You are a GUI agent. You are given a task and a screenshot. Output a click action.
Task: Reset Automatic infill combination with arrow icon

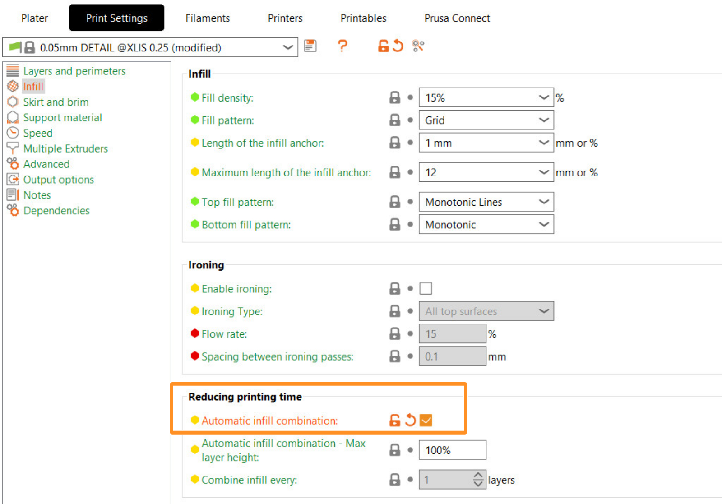(x=410, y=420)
